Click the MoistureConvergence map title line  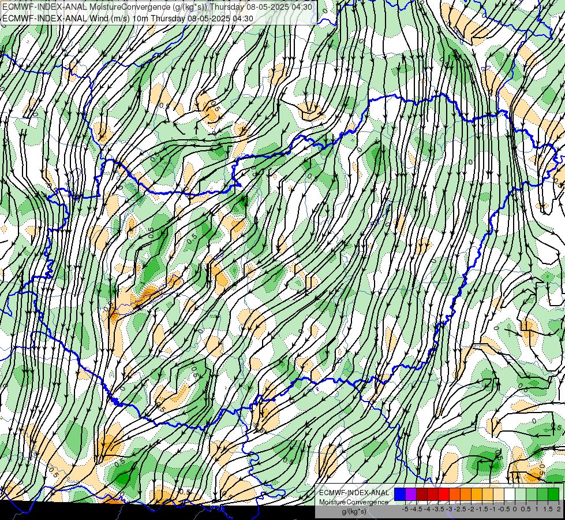coord(158,7)
